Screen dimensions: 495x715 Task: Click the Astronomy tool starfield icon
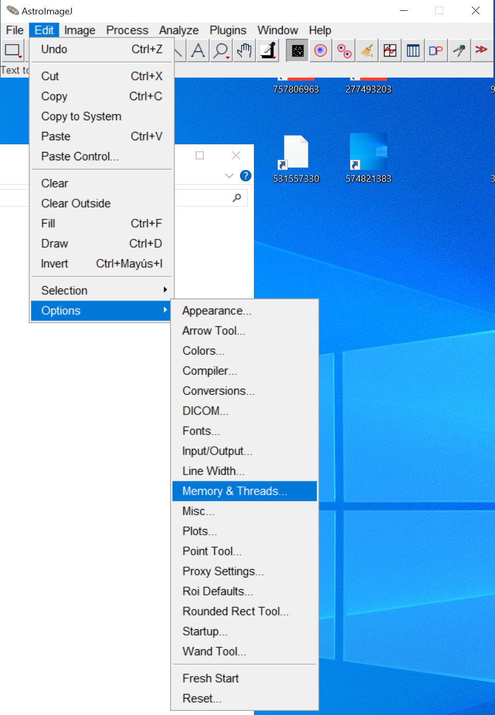point(298,50)
